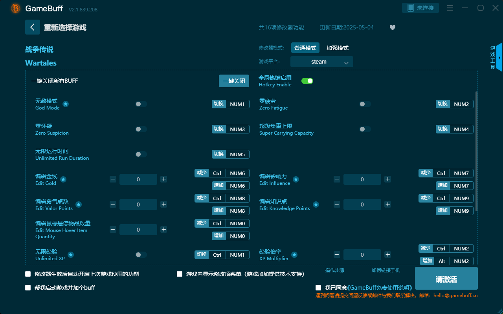The width and height of the screenshot is (503, 314).
Task: Check the 我已同意 GameBuff agreement checkbox
Action: click(318, 287)
